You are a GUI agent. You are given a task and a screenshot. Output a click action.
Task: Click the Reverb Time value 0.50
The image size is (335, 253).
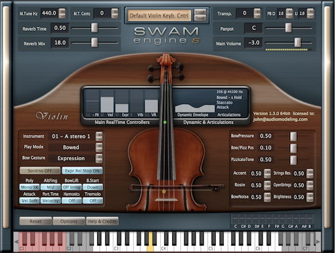[60, 28]
